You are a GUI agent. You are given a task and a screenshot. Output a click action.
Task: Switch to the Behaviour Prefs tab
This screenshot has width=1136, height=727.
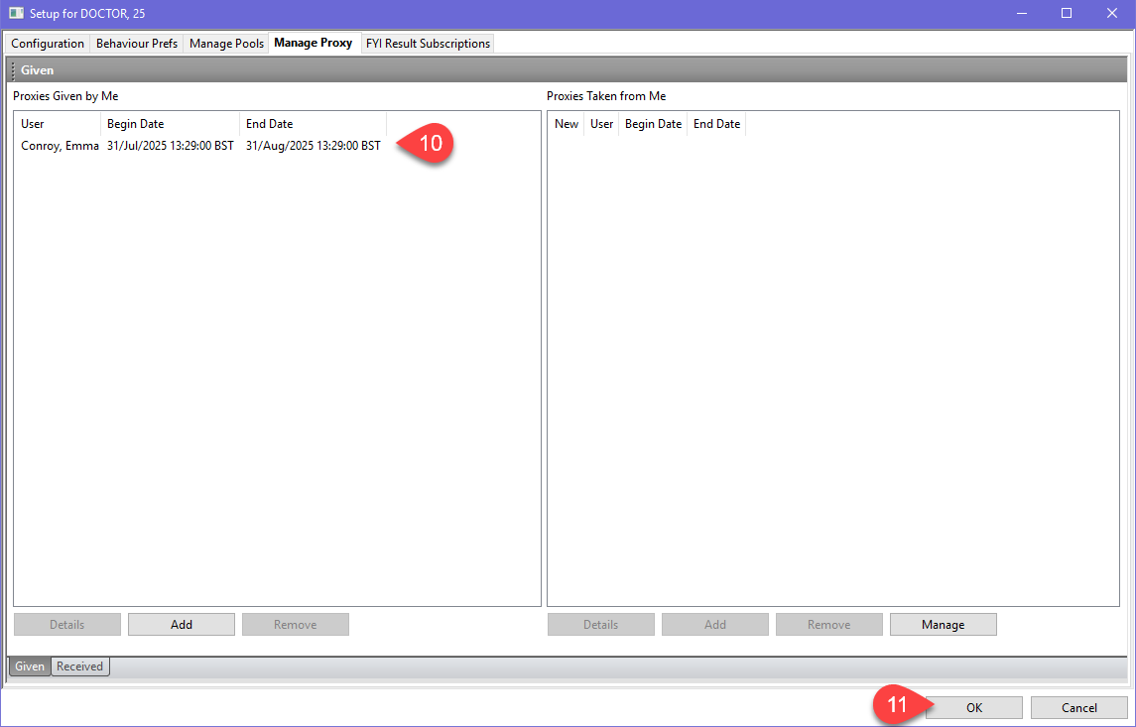[137, 44]
